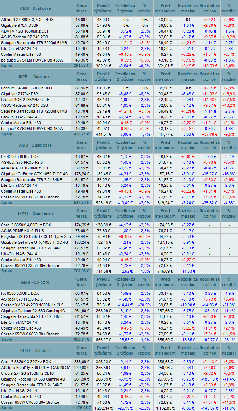The width and height of the screenshot is (238, 411).
Task: Click "Core i7 5820K 3.30GHz BOX" processor name
Action: [26, 362]
